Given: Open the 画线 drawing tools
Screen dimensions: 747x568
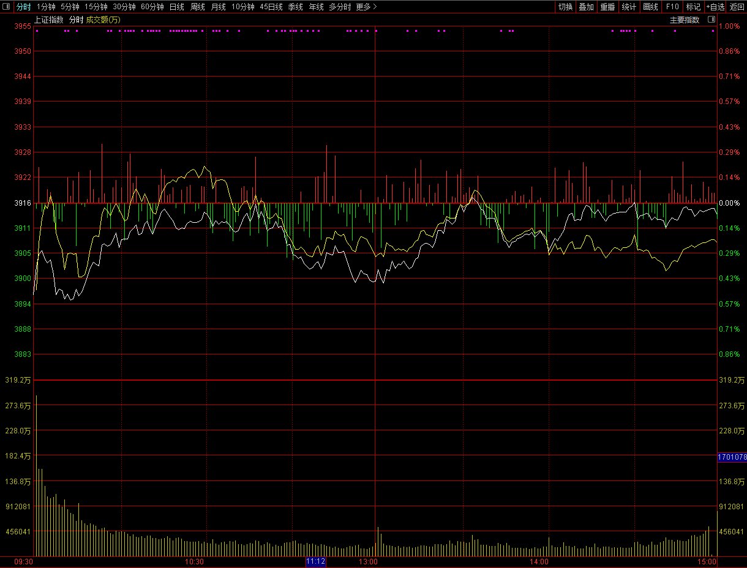Looking at the screenshot, I should point(650,7).
